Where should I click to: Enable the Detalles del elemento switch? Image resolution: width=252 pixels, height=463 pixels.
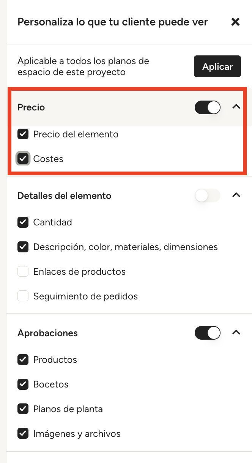207,195
